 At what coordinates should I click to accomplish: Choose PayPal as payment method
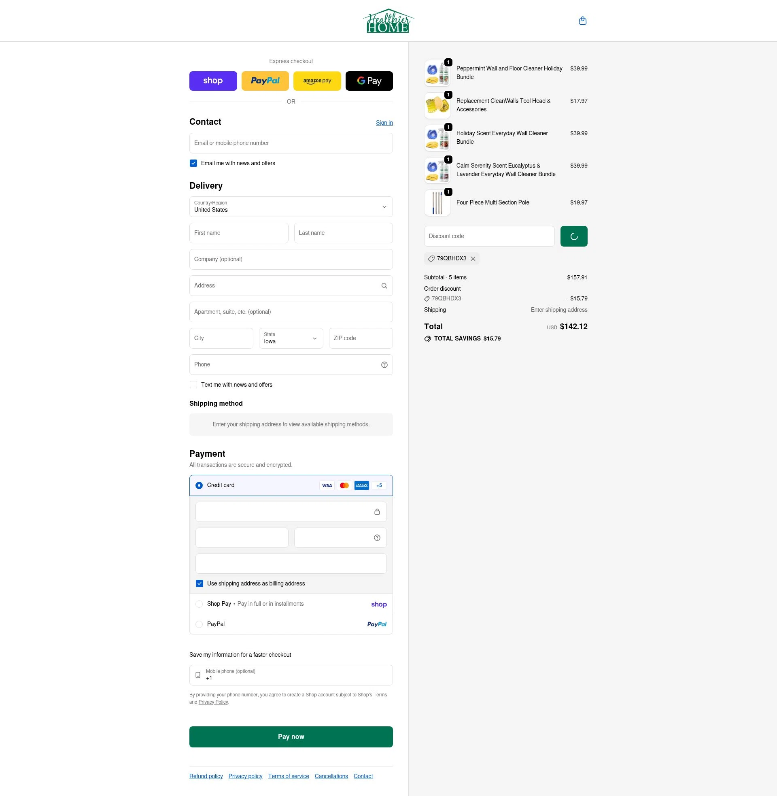click(199, 624)
